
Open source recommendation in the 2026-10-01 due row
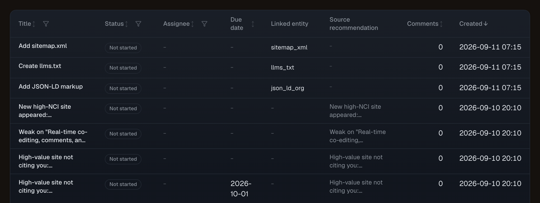point(356,187)
